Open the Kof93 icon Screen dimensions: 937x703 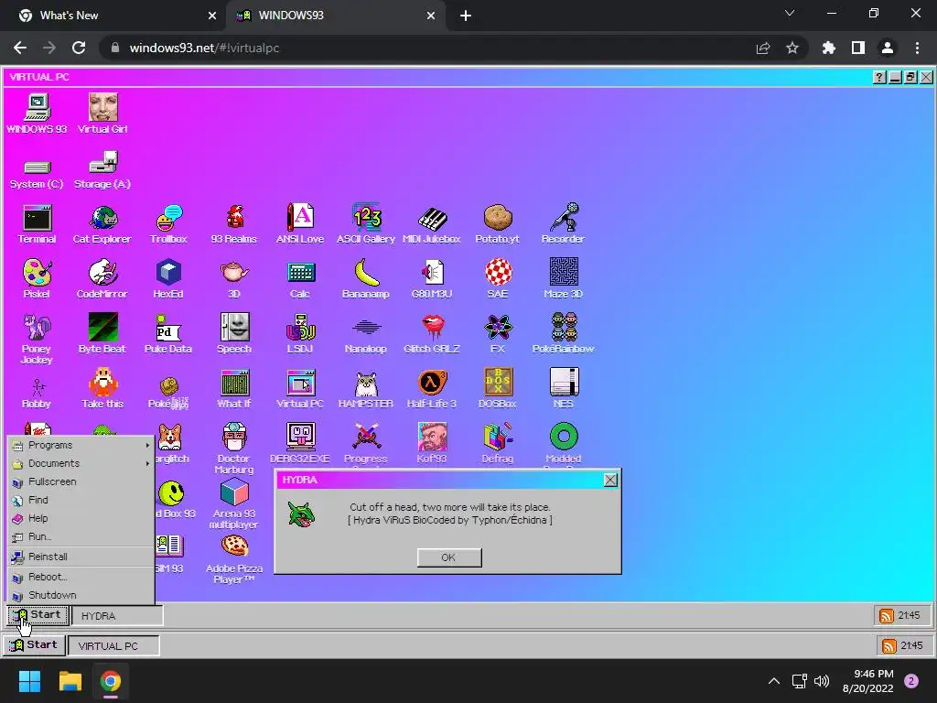coord(432,444)
